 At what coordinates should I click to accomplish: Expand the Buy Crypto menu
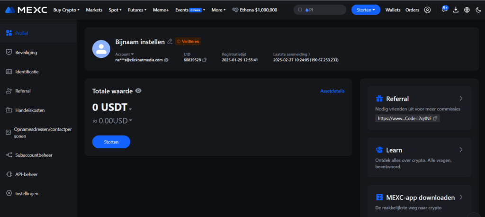(x=66, y=9)
